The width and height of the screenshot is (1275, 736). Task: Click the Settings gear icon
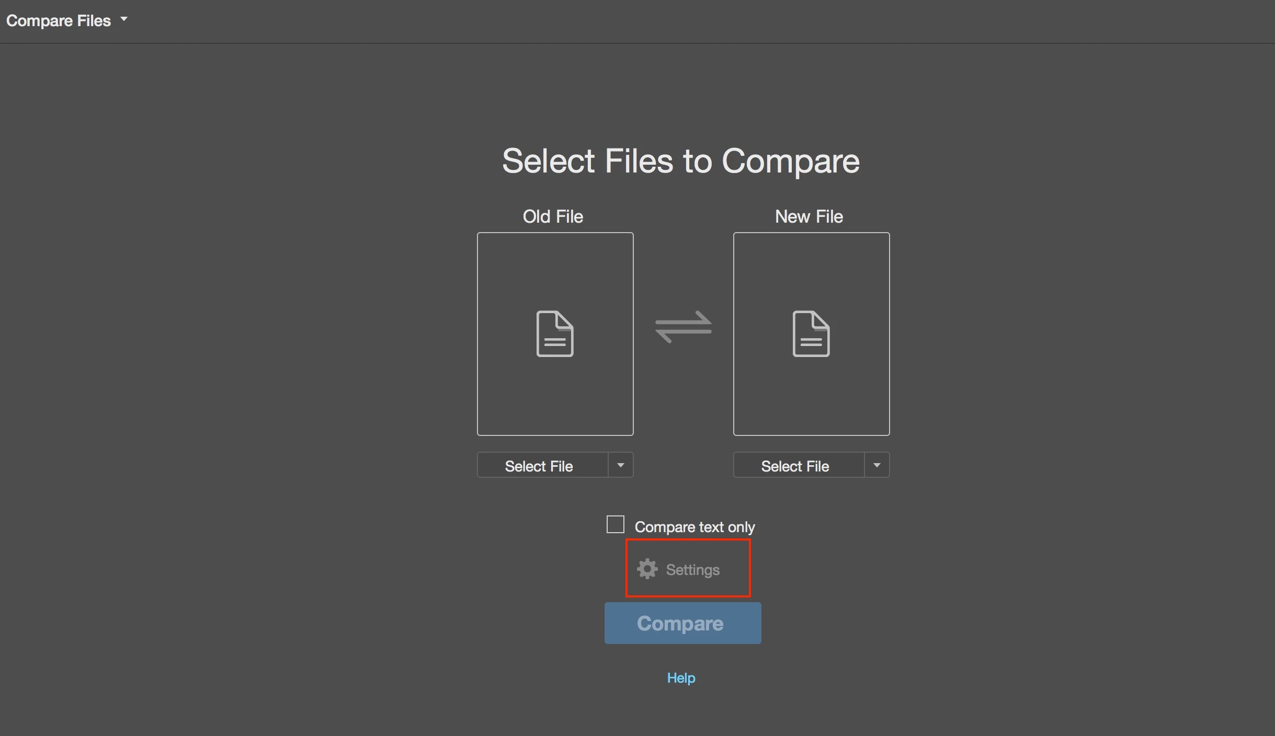647,569
